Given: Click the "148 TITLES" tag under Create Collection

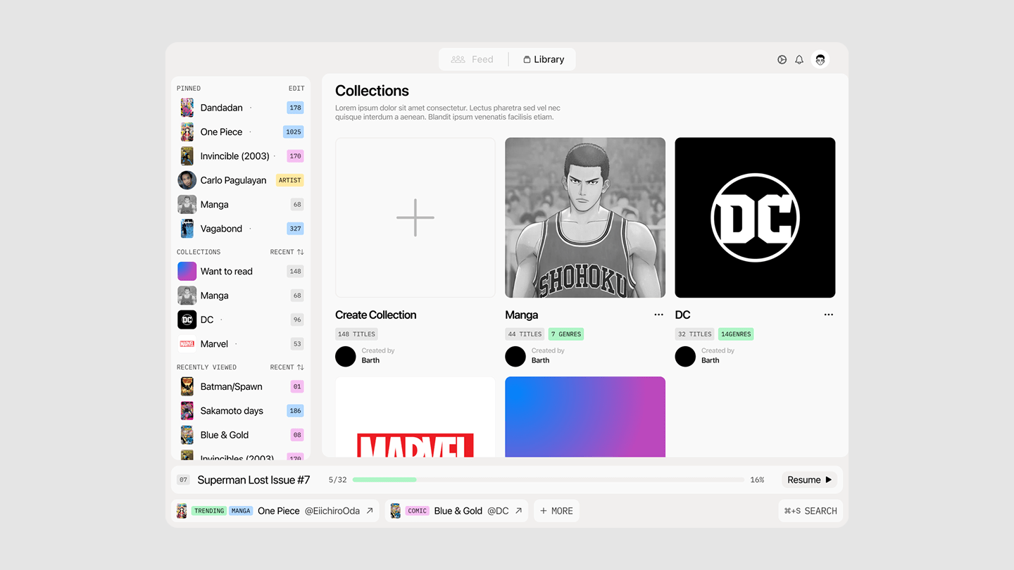Looking at the screenshot, I should click(x=356, y=334).
